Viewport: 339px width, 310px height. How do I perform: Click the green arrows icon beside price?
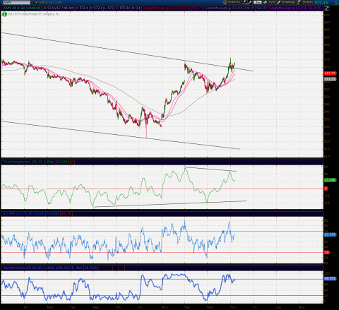tap(335, 3)
